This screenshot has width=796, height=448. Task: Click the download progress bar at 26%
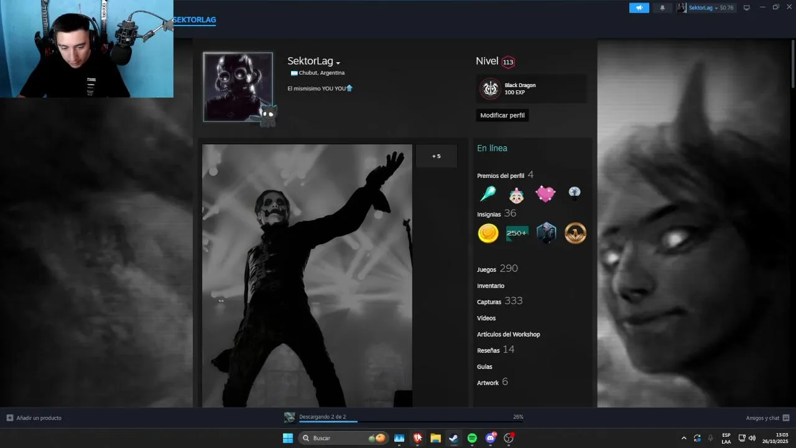411,422
